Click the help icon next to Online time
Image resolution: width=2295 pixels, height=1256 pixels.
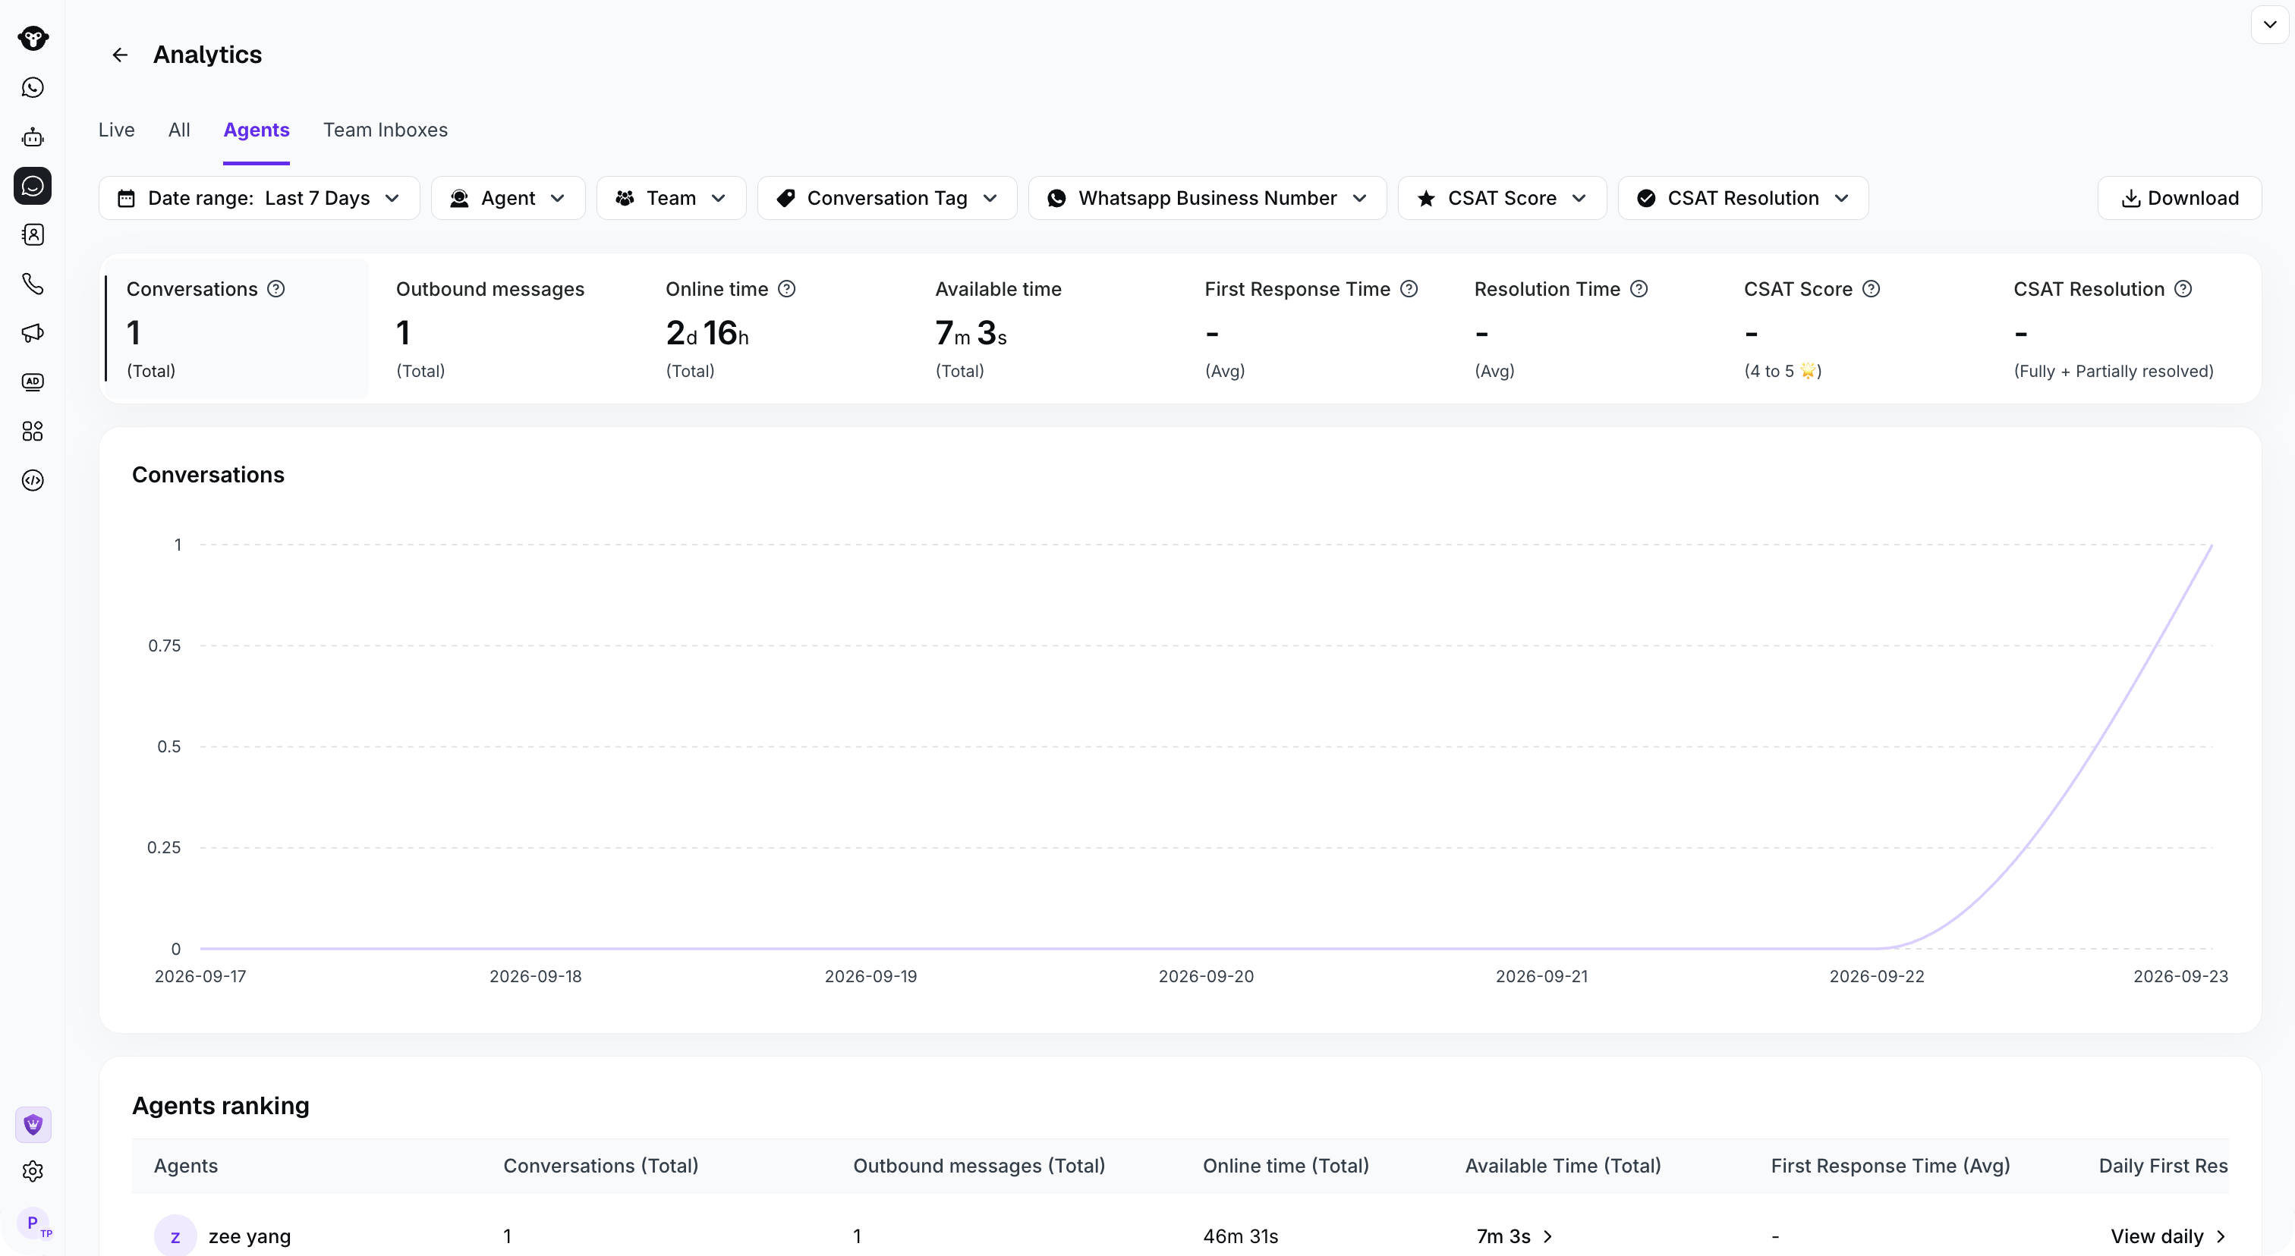(787, 289)
